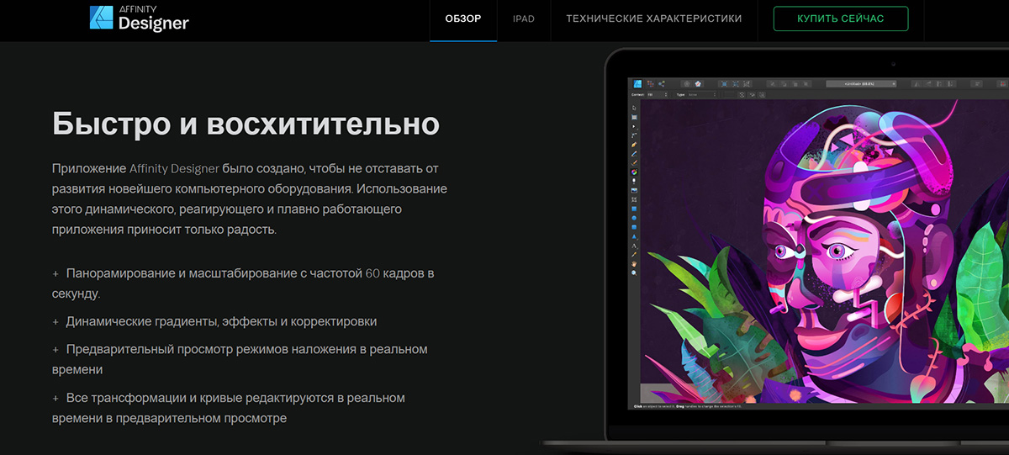Viewport: 1009px width, 455px height.
Task: Select the Color Picker eyedropper tool
Action: tap(634, 254)
